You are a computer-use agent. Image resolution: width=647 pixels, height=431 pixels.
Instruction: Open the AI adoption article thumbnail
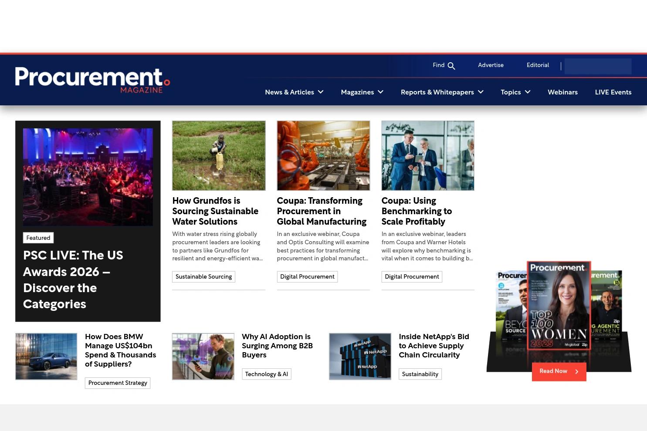[x=203, y=357]
